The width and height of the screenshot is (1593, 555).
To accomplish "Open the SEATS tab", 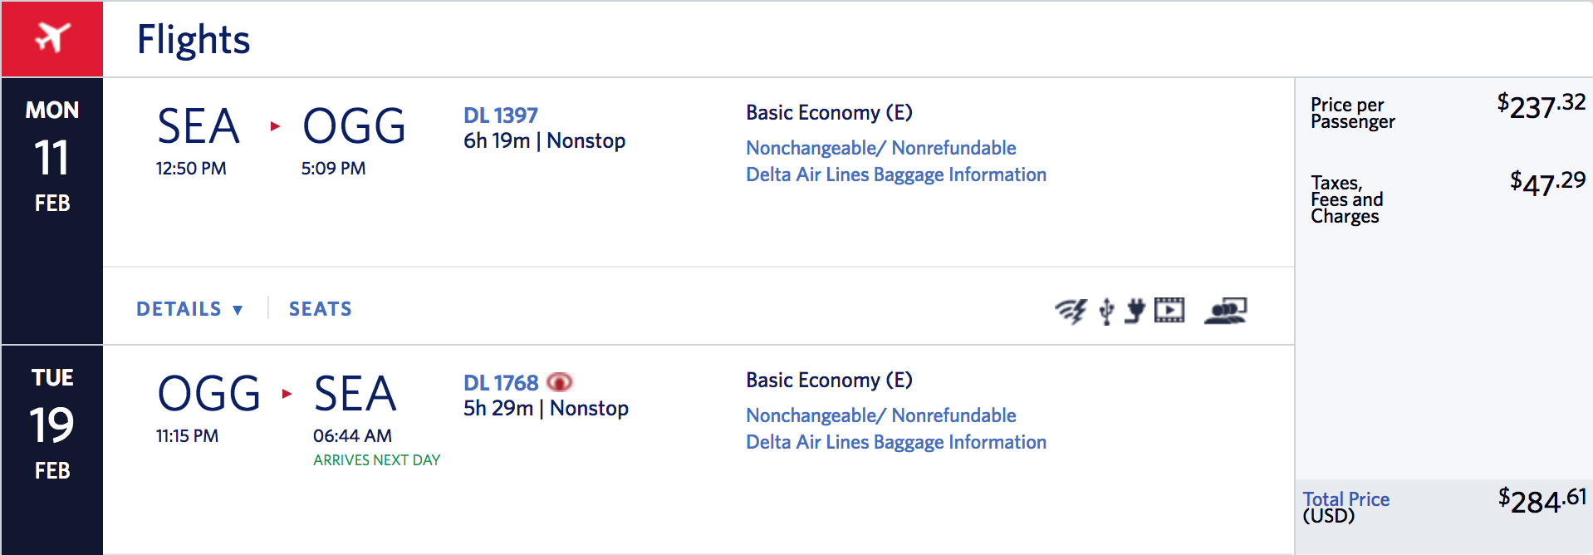I will 320,309.
